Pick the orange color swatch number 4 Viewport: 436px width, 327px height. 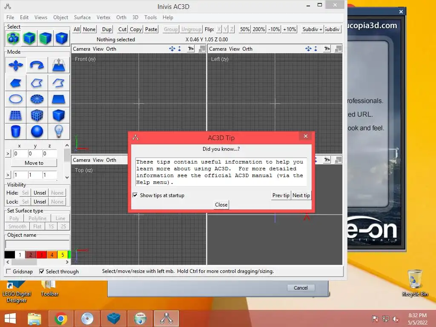(52, 255)
